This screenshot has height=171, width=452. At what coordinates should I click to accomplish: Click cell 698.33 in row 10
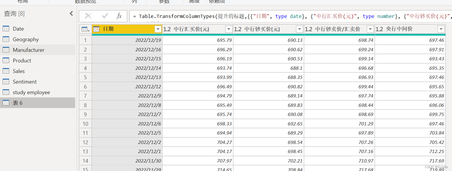tap(198, 124)
